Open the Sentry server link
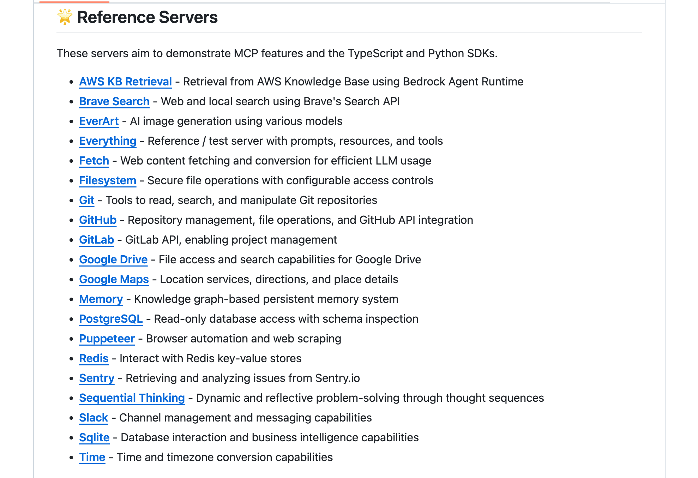 [97, 378]
